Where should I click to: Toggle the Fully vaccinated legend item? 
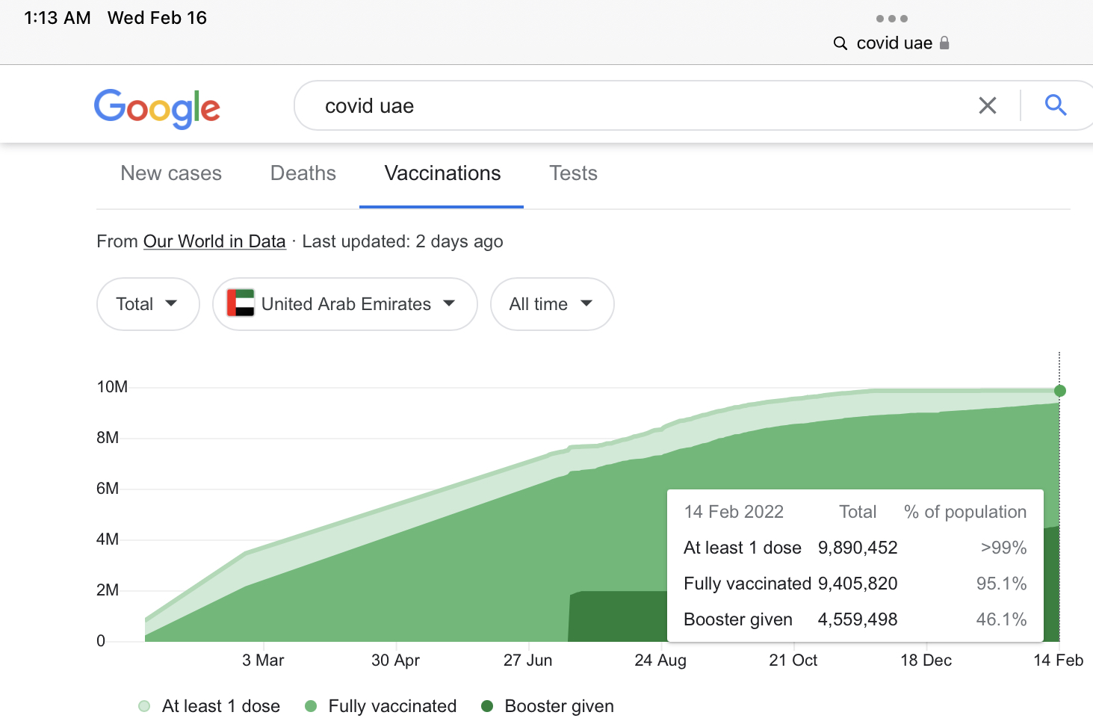381,706
